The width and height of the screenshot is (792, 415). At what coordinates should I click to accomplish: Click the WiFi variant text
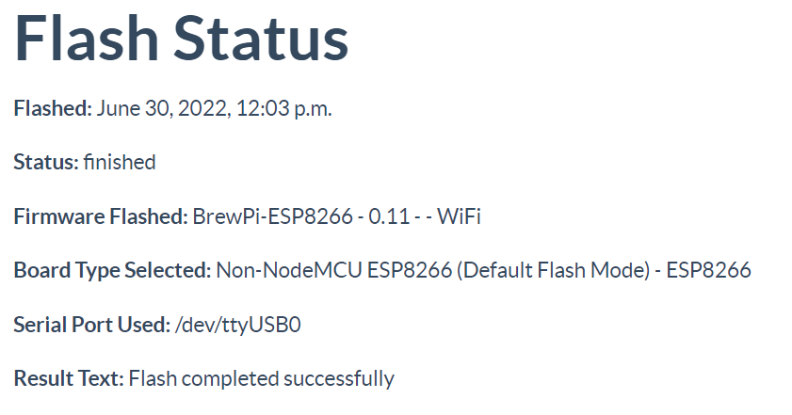point(459,216)
